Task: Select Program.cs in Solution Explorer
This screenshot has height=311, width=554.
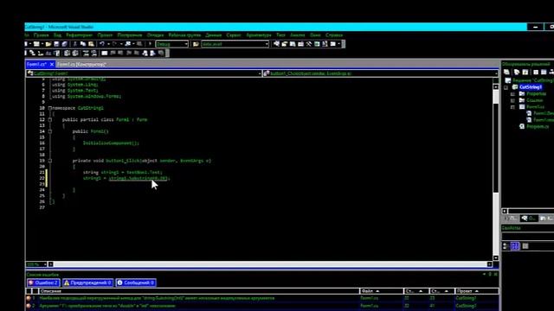Action: point(538,126)
